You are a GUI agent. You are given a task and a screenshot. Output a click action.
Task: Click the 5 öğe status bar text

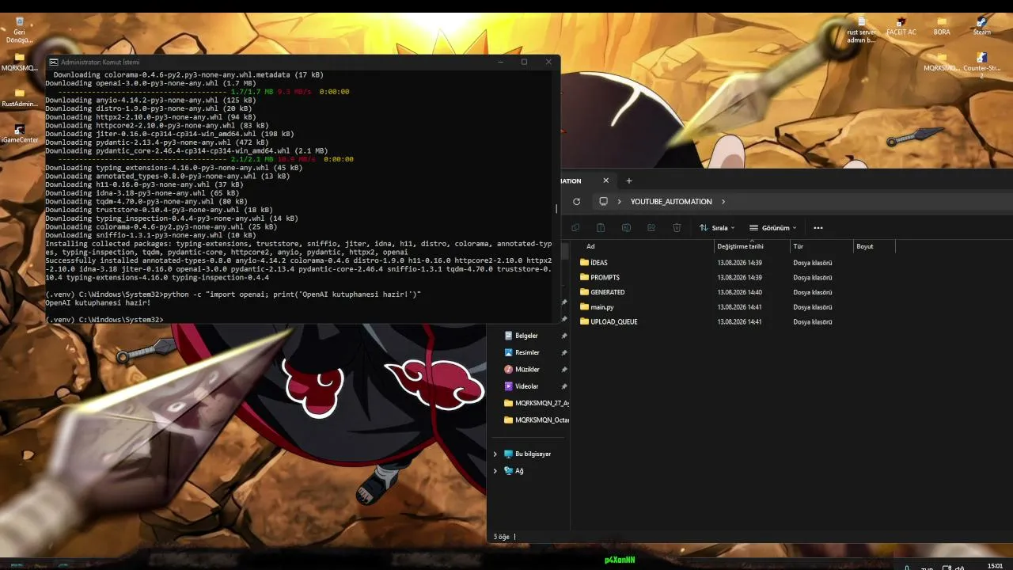(x=502, y=537)
